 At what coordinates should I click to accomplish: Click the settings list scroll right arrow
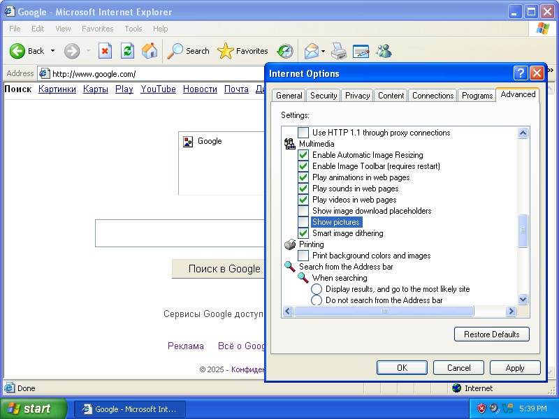(511, 311)
